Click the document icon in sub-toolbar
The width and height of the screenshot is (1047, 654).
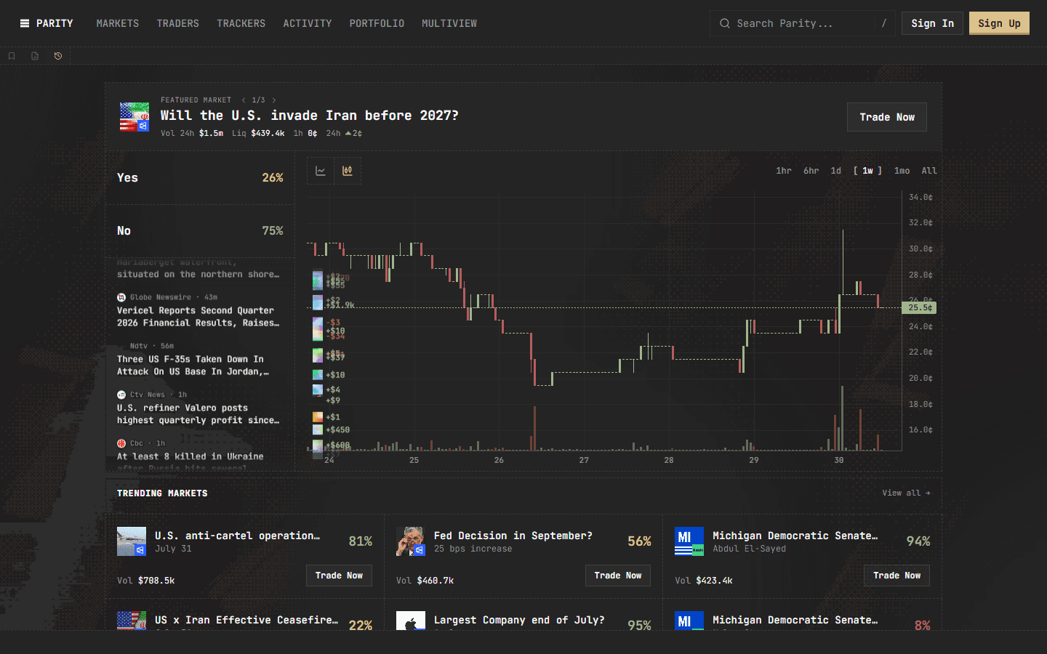(x=35, y=56)
